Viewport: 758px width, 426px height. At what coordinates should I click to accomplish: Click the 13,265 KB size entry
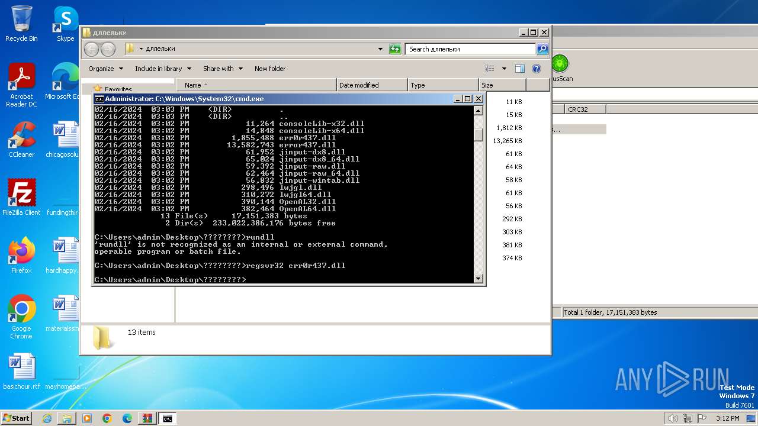click(x=508, y=141)
